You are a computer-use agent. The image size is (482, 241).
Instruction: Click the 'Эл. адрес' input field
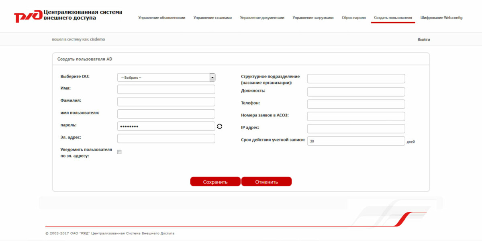[165, 138]
